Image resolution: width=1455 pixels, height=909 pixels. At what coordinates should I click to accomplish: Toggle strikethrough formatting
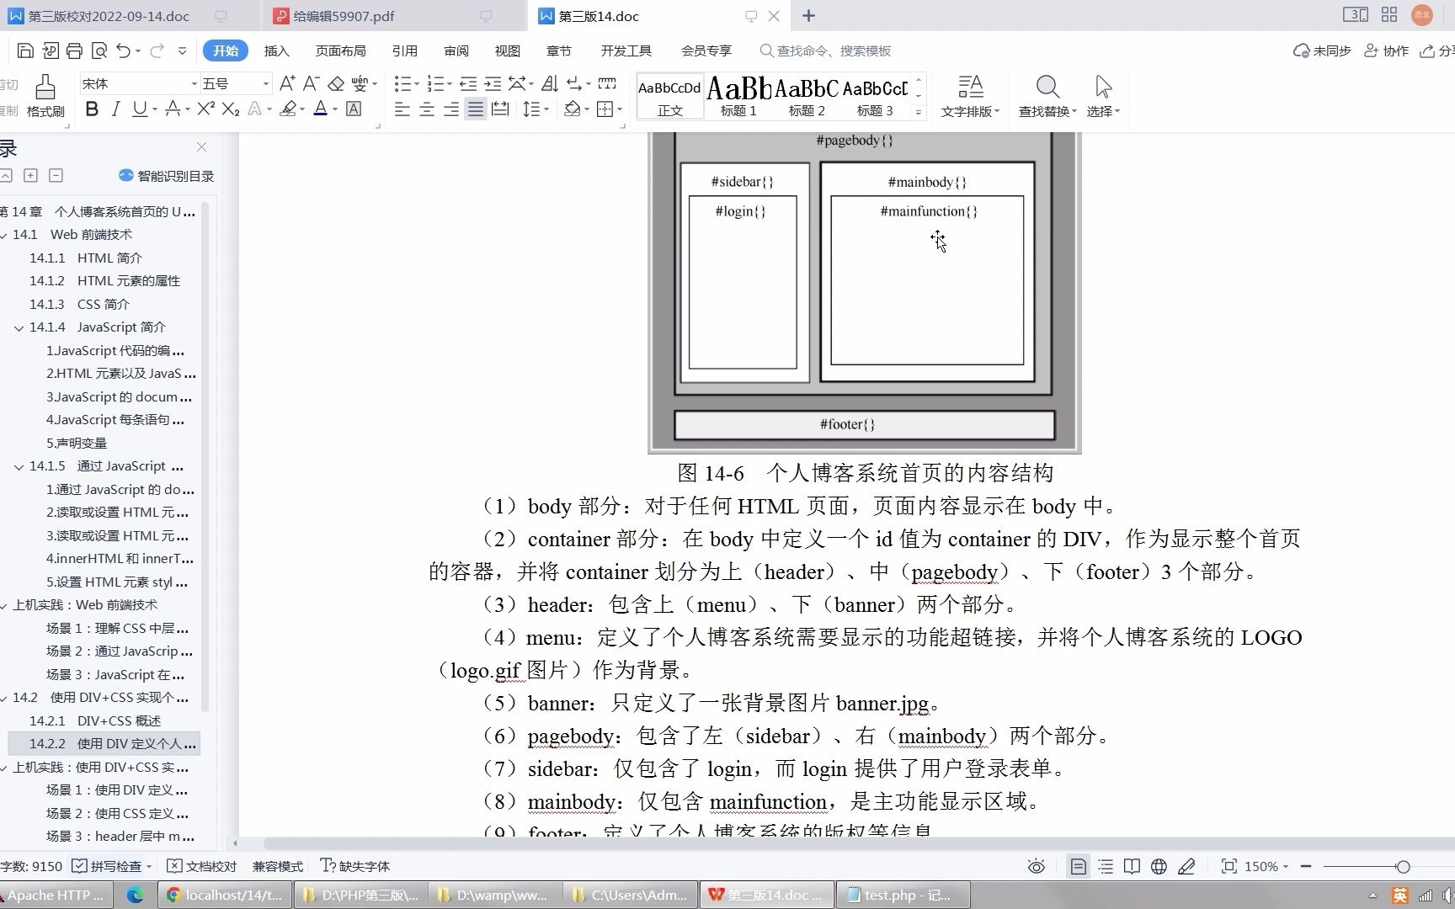173,109
